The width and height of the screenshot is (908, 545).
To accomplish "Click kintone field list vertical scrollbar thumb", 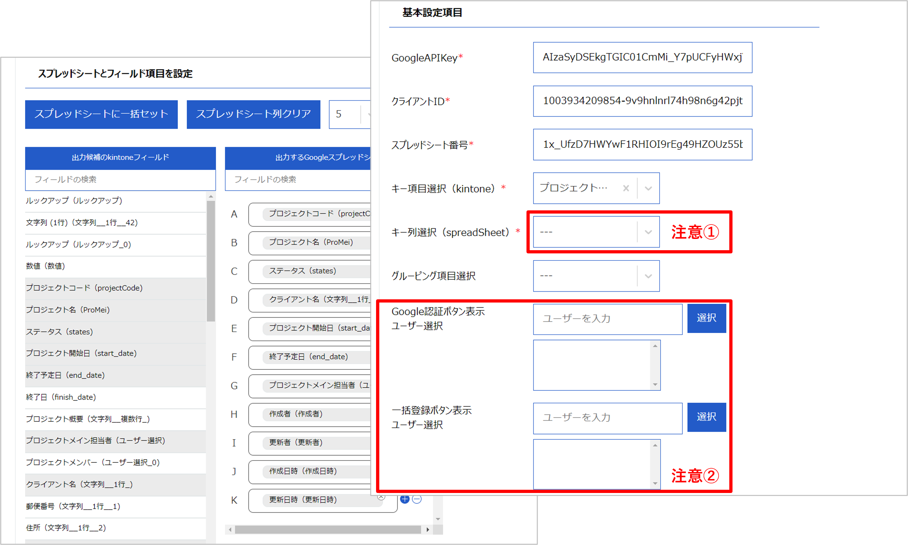I will tap(211, 261).
